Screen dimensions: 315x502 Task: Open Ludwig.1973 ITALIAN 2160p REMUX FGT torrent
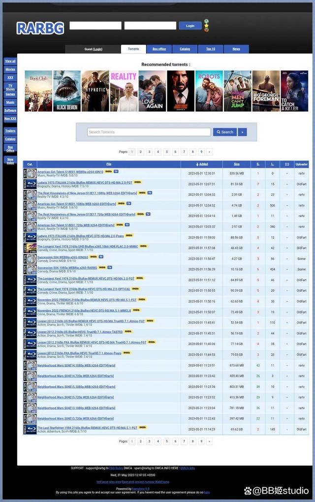click(x=85, y=183)
